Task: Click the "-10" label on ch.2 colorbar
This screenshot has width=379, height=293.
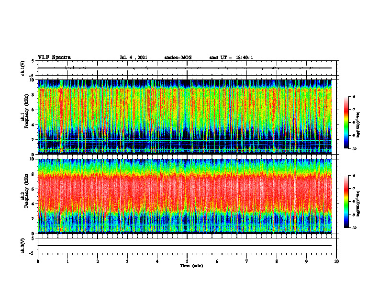Action: (x=354, y=228)
